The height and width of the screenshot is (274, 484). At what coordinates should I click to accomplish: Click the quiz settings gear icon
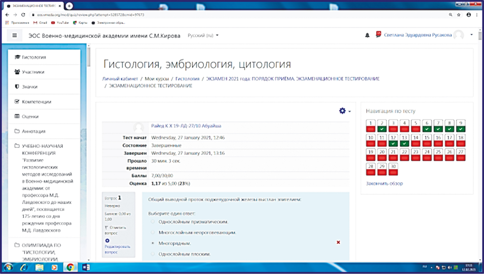tap(342, 111)
